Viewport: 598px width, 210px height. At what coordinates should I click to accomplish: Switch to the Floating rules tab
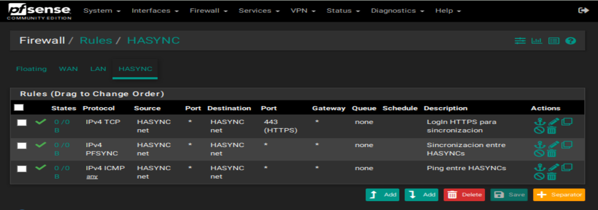point(31,69)
